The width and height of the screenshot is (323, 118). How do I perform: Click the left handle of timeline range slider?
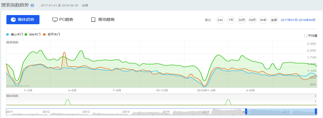coord(246,111)
